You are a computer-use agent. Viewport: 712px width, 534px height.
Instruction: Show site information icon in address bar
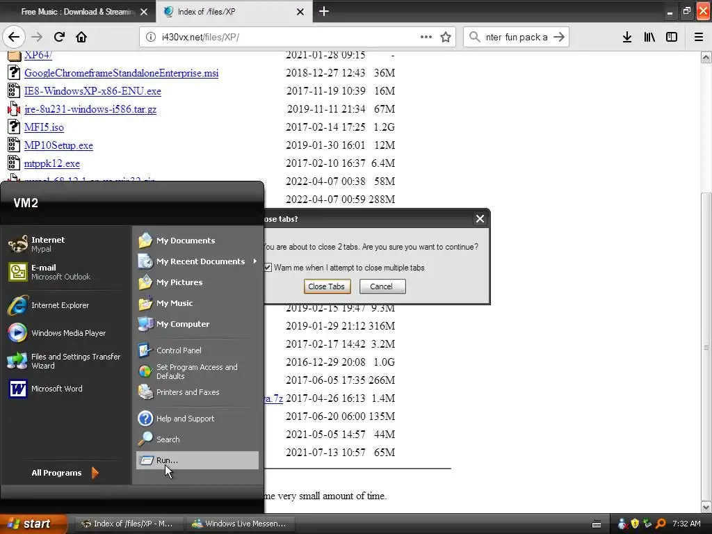pos(151,38)
